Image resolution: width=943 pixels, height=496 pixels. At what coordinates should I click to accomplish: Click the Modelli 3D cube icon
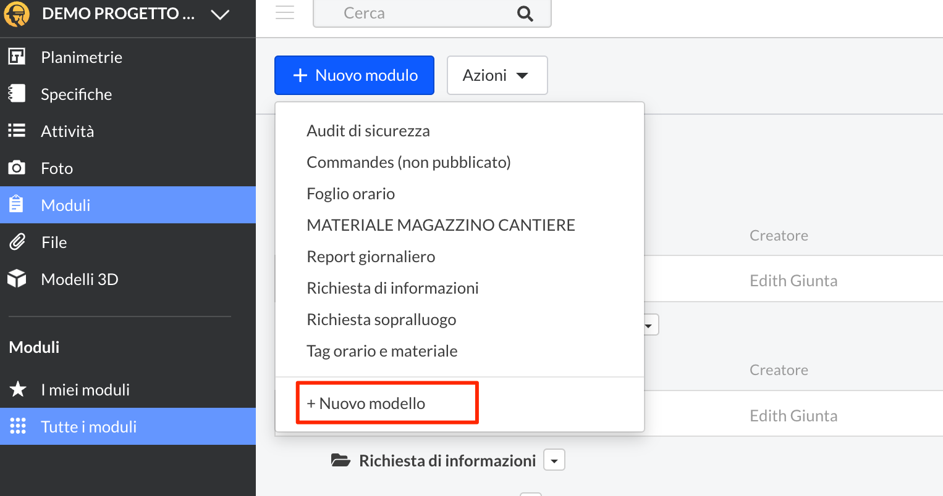pos(17,279)
